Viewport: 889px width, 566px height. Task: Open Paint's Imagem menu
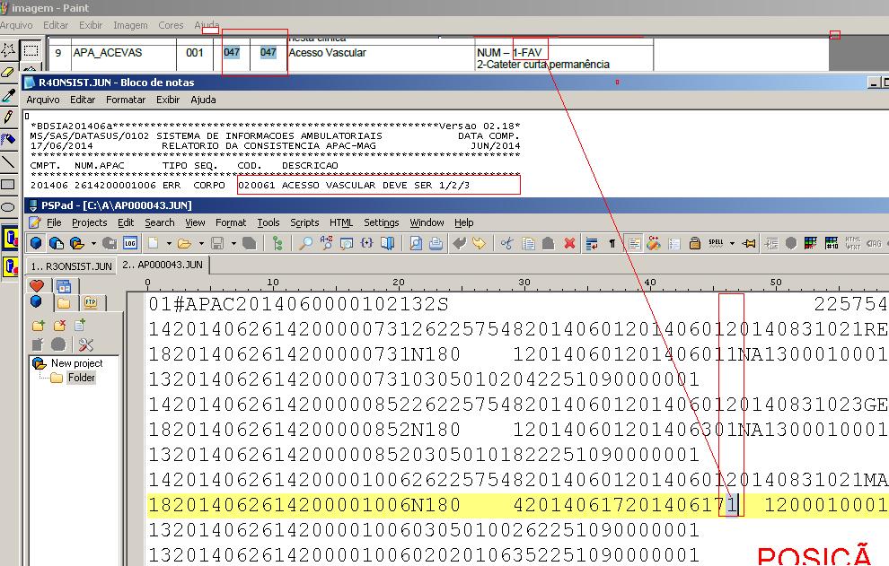pyautogui.click(x=130, y=25)
